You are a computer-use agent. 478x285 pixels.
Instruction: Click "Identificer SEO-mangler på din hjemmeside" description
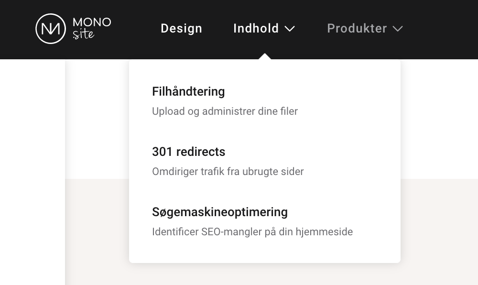tap(252, 232)
